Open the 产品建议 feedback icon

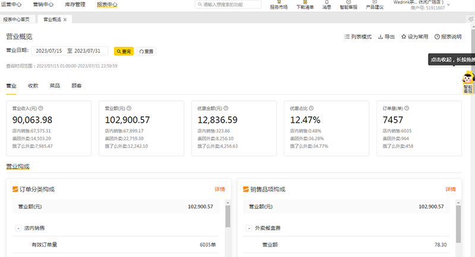coord(375,5)
